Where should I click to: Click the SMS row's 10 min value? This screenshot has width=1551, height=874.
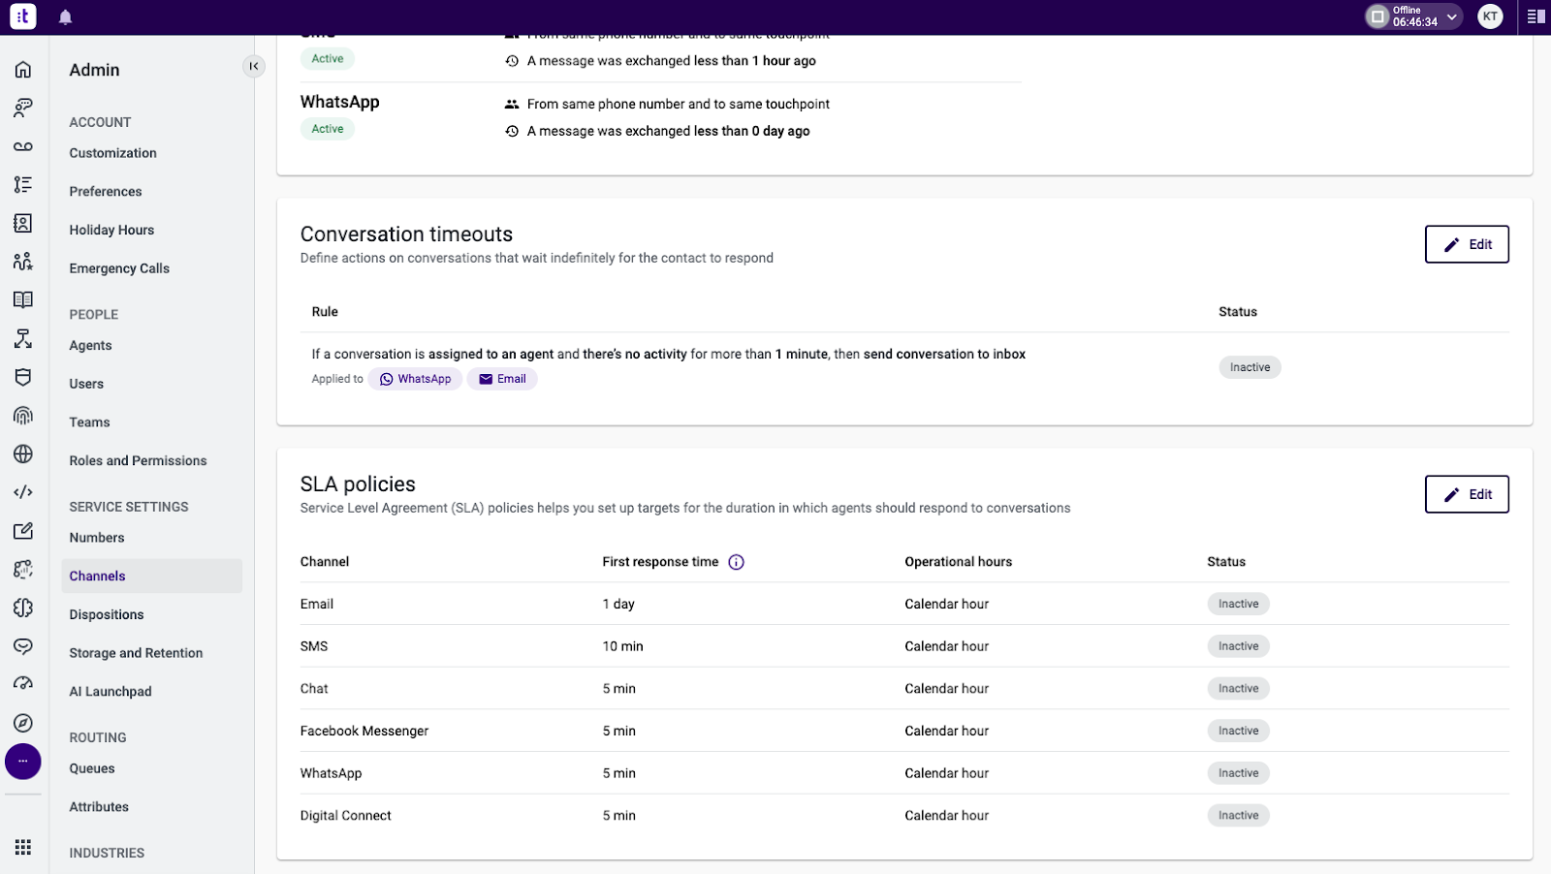point(622,646)
